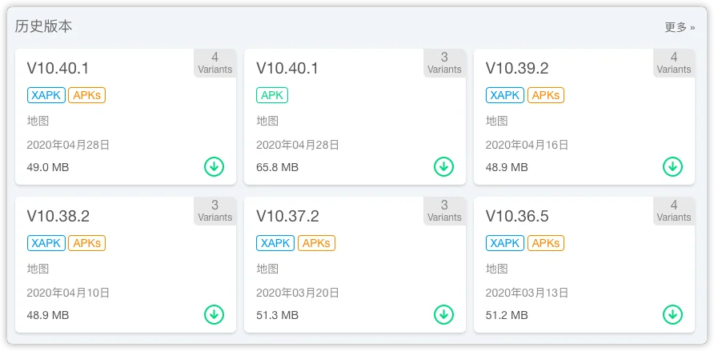Click download icon for V10.37.2
This screenshot has width=714, height=351.
click(443, 314)
